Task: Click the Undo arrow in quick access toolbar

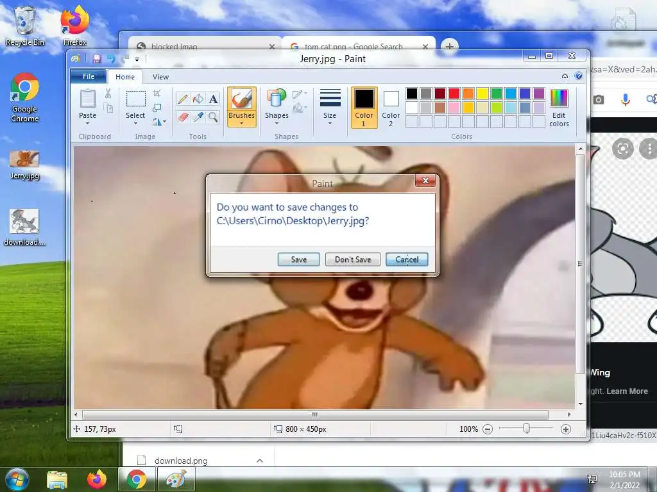Action: [110, 59]
